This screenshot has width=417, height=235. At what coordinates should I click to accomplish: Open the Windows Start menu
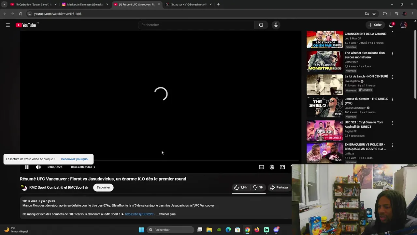(x=141, y=230)
